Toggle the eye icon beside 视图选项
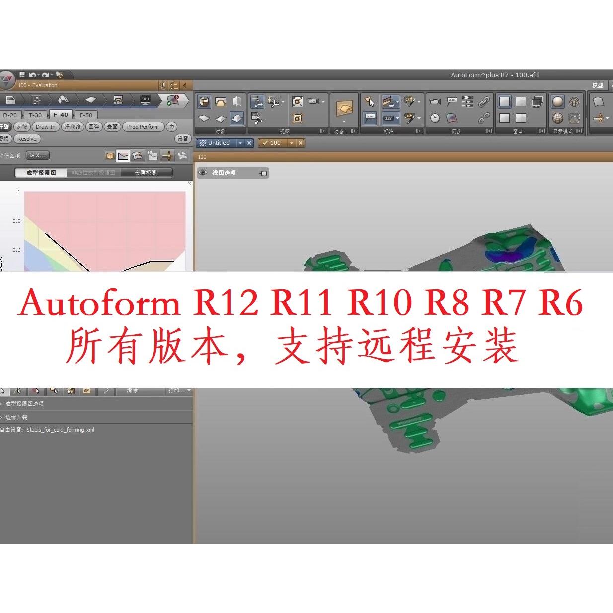The height and width of the screenshot is (613, 613). 203,173
